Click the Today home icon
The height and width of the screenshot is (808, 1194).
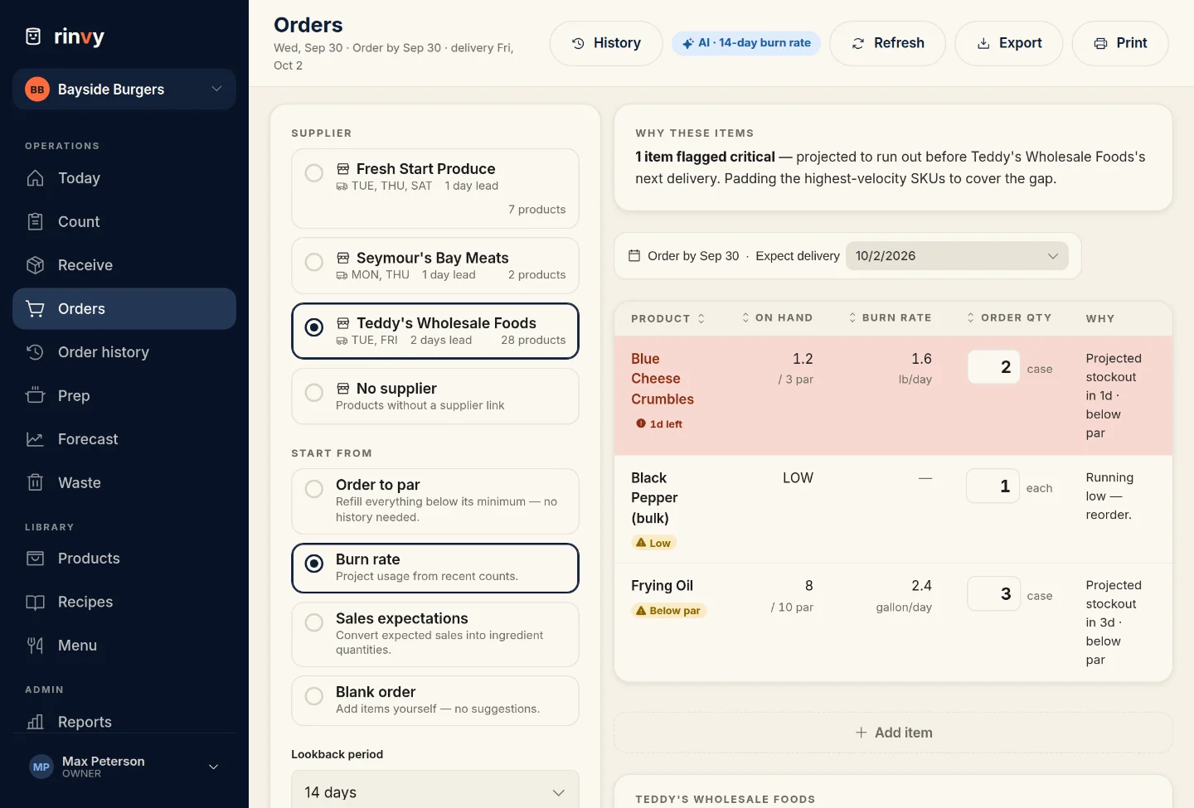tap(35, 178)
